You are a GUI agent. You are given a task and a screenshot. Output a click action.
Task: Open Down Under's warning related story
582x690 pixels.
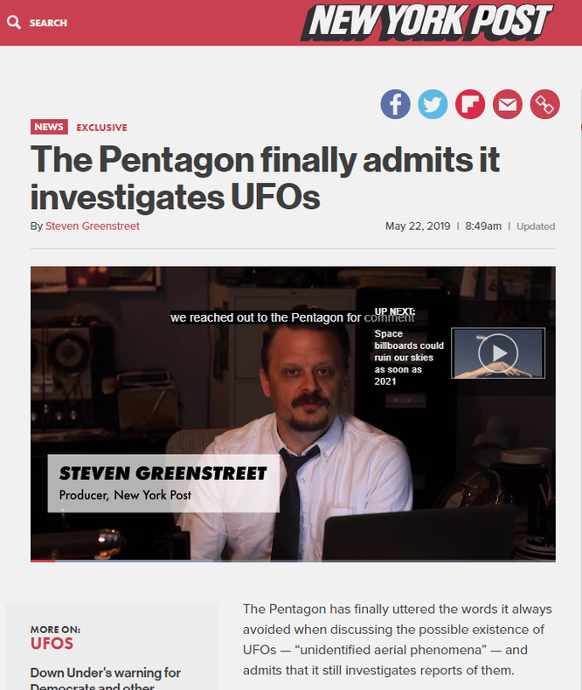tap(106, 680)
